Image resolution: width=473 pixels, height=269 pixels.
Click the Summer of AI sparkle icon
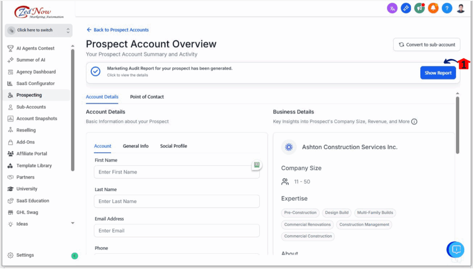click(x=10, y=60)
